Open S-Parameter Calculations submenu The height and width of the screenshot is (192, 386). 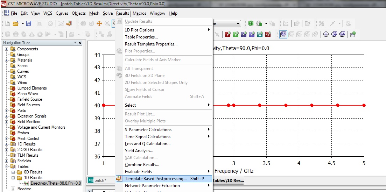tap(164, 130)
